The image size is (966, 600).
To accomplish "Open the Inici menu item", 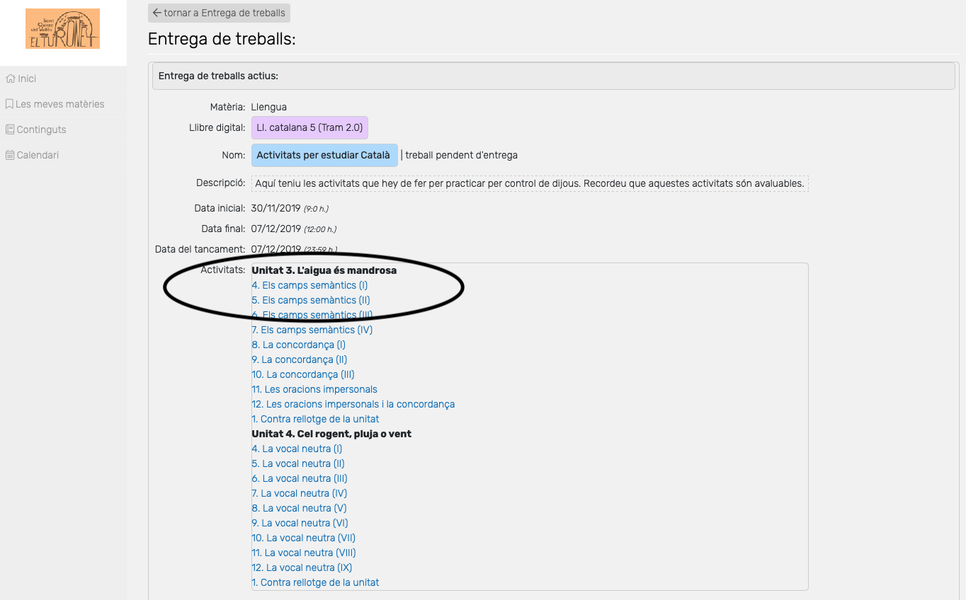I will pyautogui.click(x=27, y=79).
